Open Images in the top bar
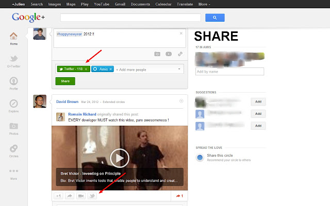330x206 pixels. [x=55, y=4]
